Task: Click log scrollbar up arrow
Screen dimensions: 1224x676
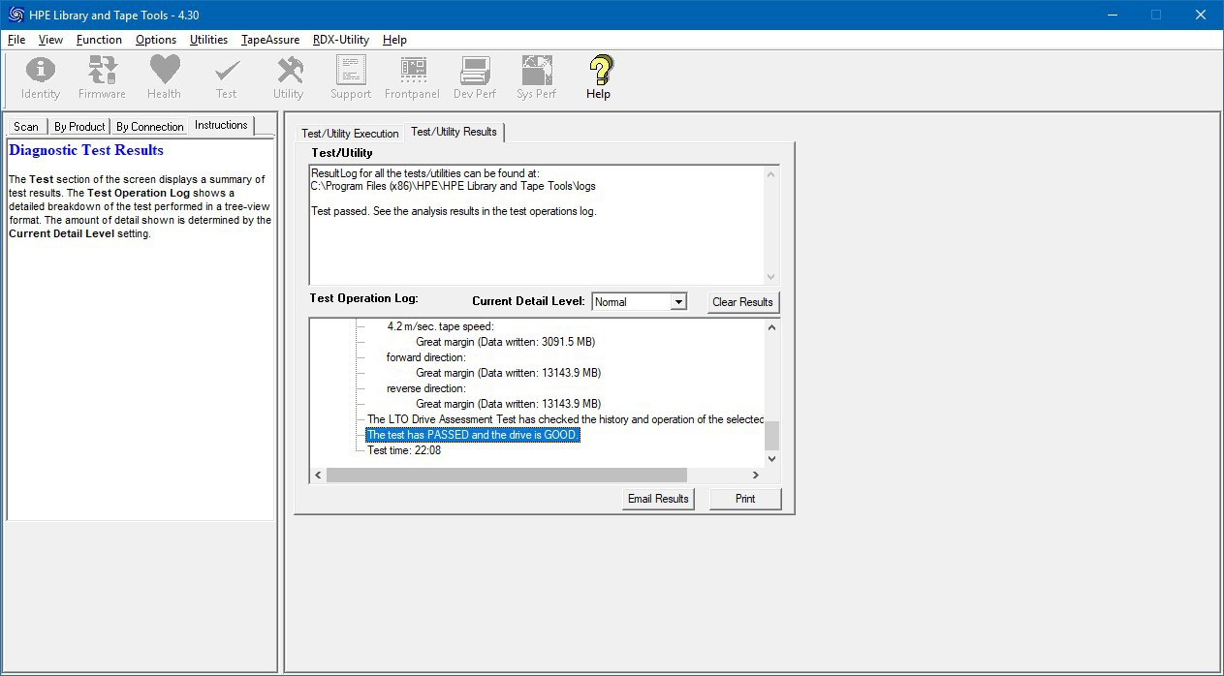Action: pyautogui.click(x=771, y=327)
